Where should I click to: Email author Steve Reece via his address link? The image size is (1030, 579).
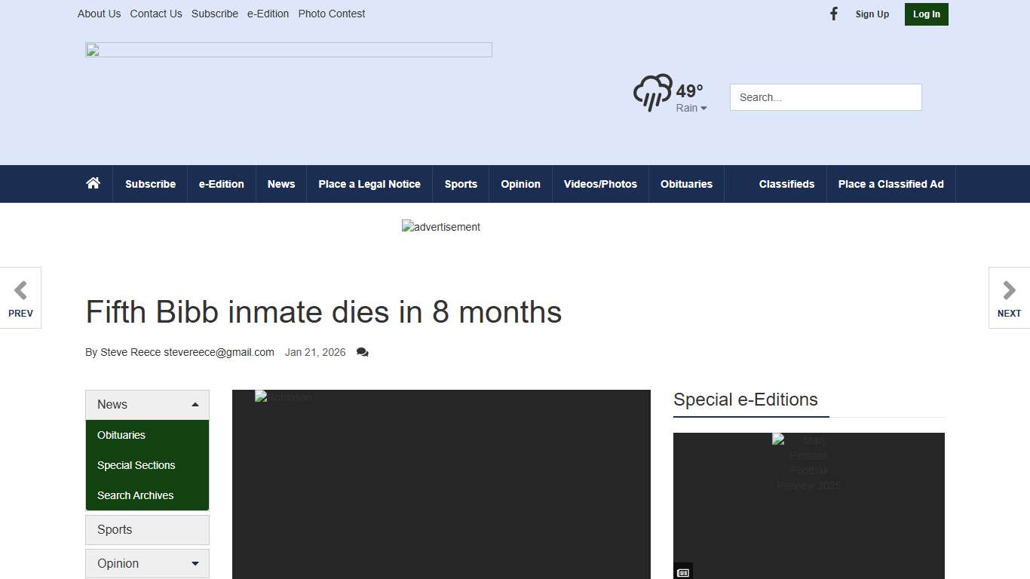221,352
